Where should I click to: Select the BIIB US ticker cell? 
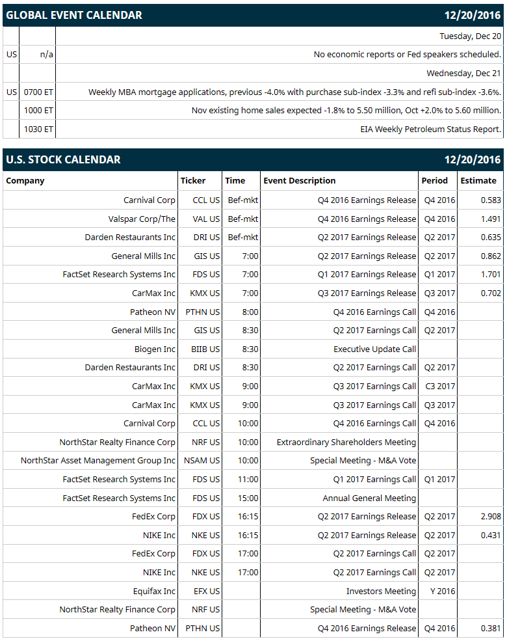pos(205,349)
